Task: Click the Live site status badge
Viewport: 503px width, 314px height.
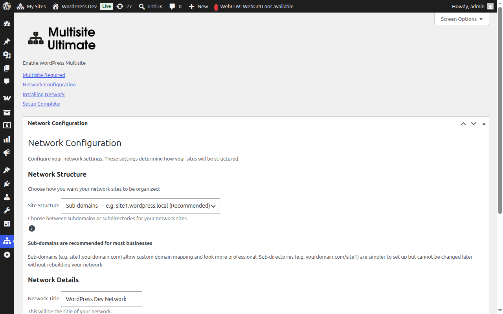Action: pyautogui.click(x=106, y=6)
